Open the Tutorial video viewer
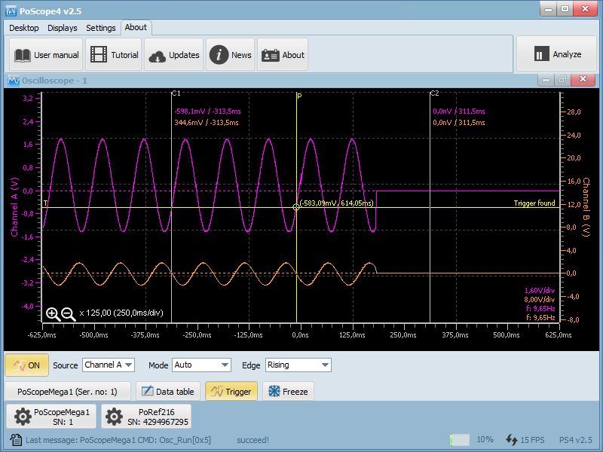The image size is (603, 452). pos(113,53)
